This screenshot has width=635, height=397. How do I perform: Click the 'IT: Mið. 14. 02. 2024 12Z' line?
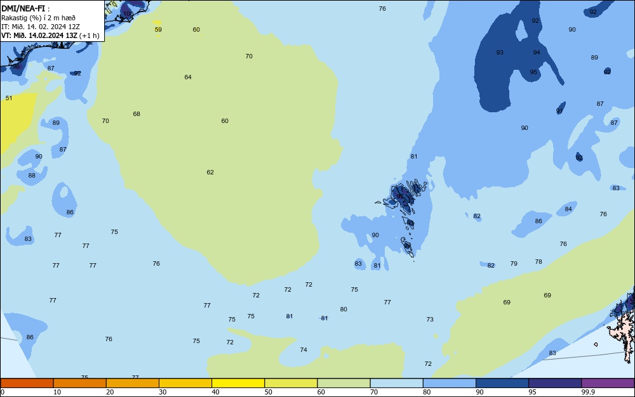pyautogui.click(x=41, y=27)
